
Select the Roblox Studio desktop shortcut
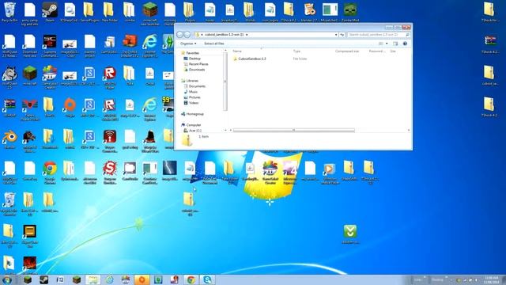(110, 109)
